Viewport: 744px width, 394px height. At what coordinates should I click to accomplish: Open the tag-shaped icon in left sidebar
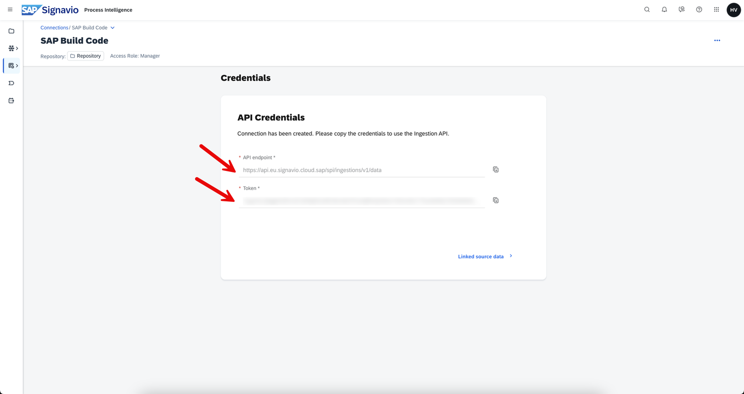[11, 83]
